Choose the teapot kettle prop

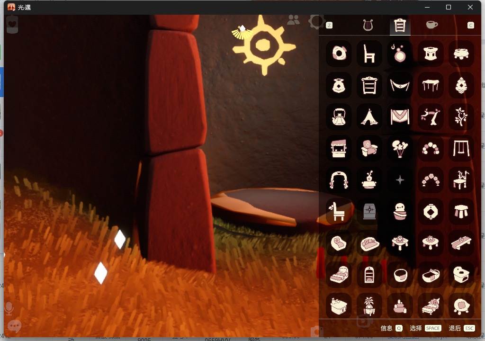click(339, 117)
